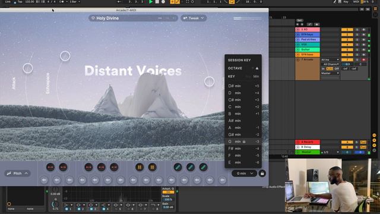Toggle Adapt. Q On button in EQ Eight
This screenshot has height=214, width=380.
click(x=168, y=192)
